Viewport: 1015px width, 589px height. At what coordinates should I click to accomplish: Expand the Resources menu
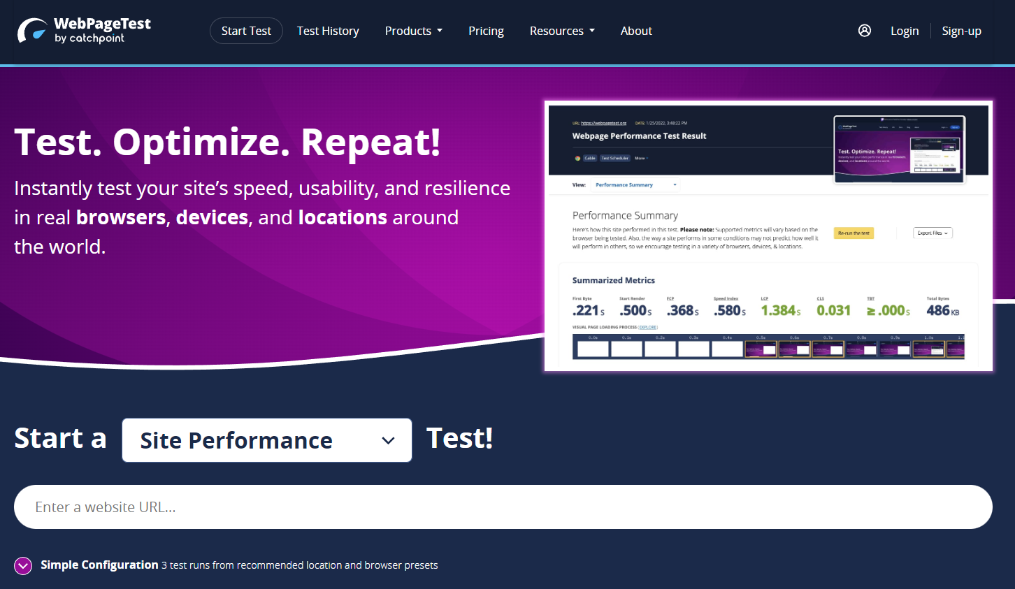(x=562, y=31)
